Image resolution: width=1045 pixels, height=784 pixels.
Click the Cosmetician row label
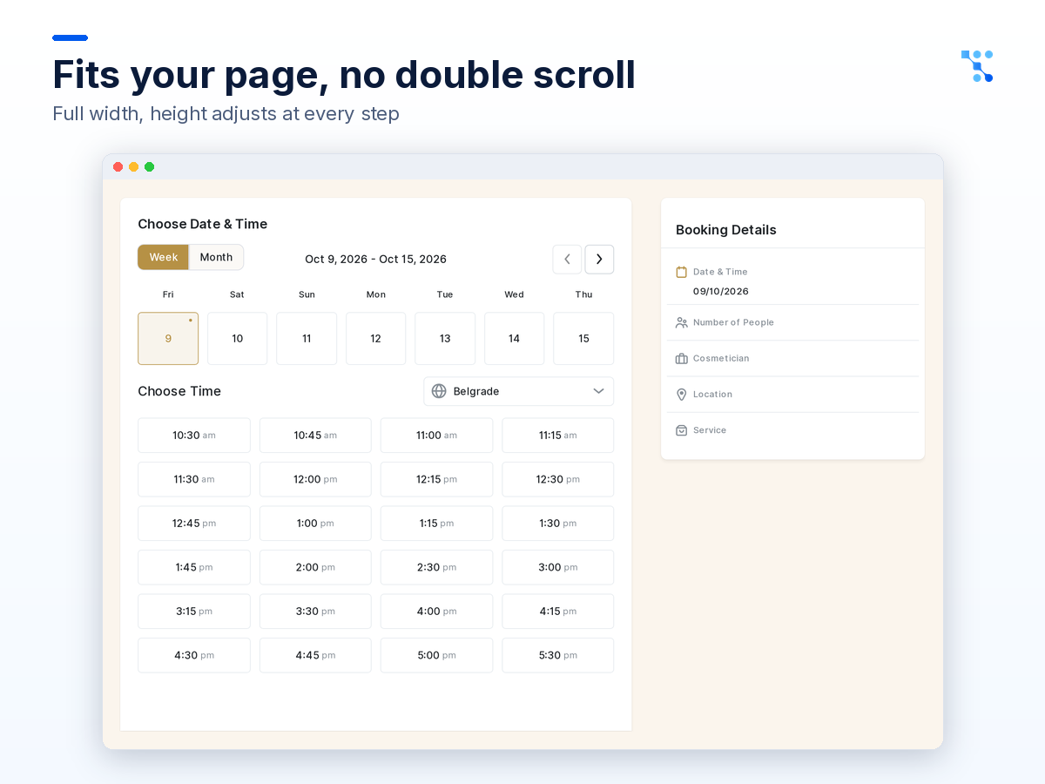(721, 358)
